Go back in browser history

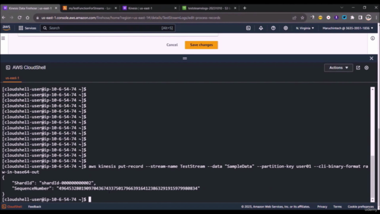tap(4, 17)
